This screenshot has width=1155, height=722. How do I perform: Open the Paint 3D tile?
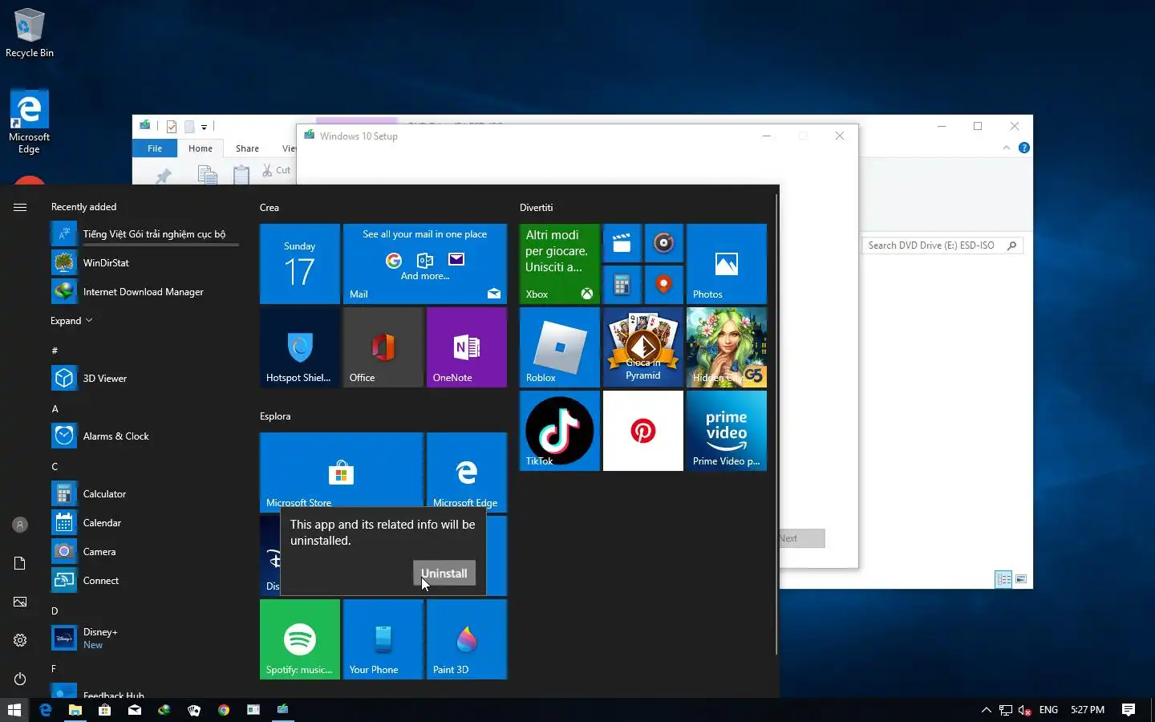pos(467,639)
